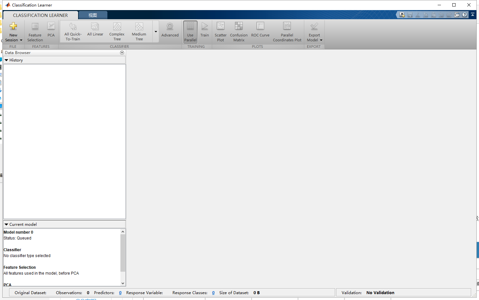Click the 'Feature Selection' heading in Current model

(x=20, y=267)
